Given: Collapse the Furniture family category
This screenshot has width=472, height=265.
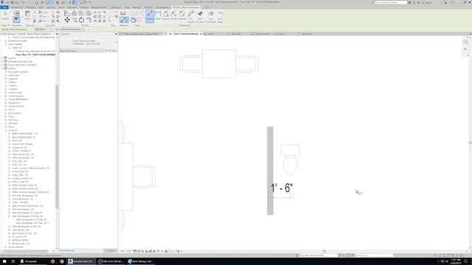Looking at the screenshot, I should pos(6,130).
